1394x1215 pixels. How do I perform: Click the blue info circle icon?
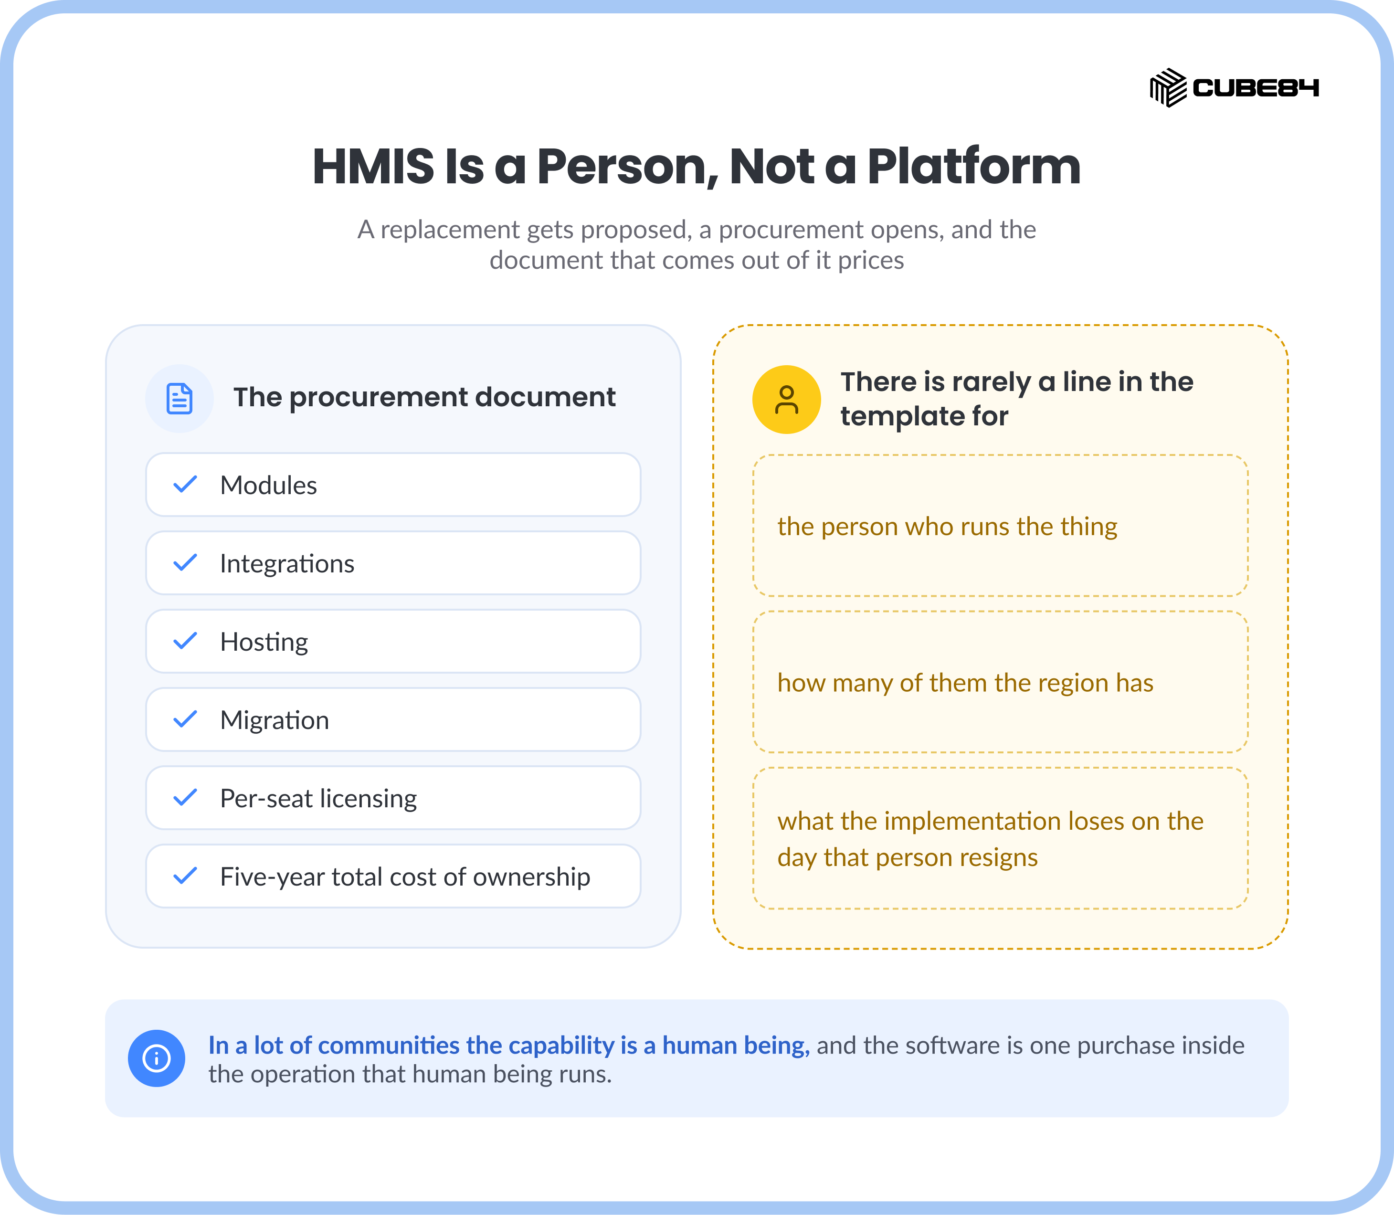157,1058
